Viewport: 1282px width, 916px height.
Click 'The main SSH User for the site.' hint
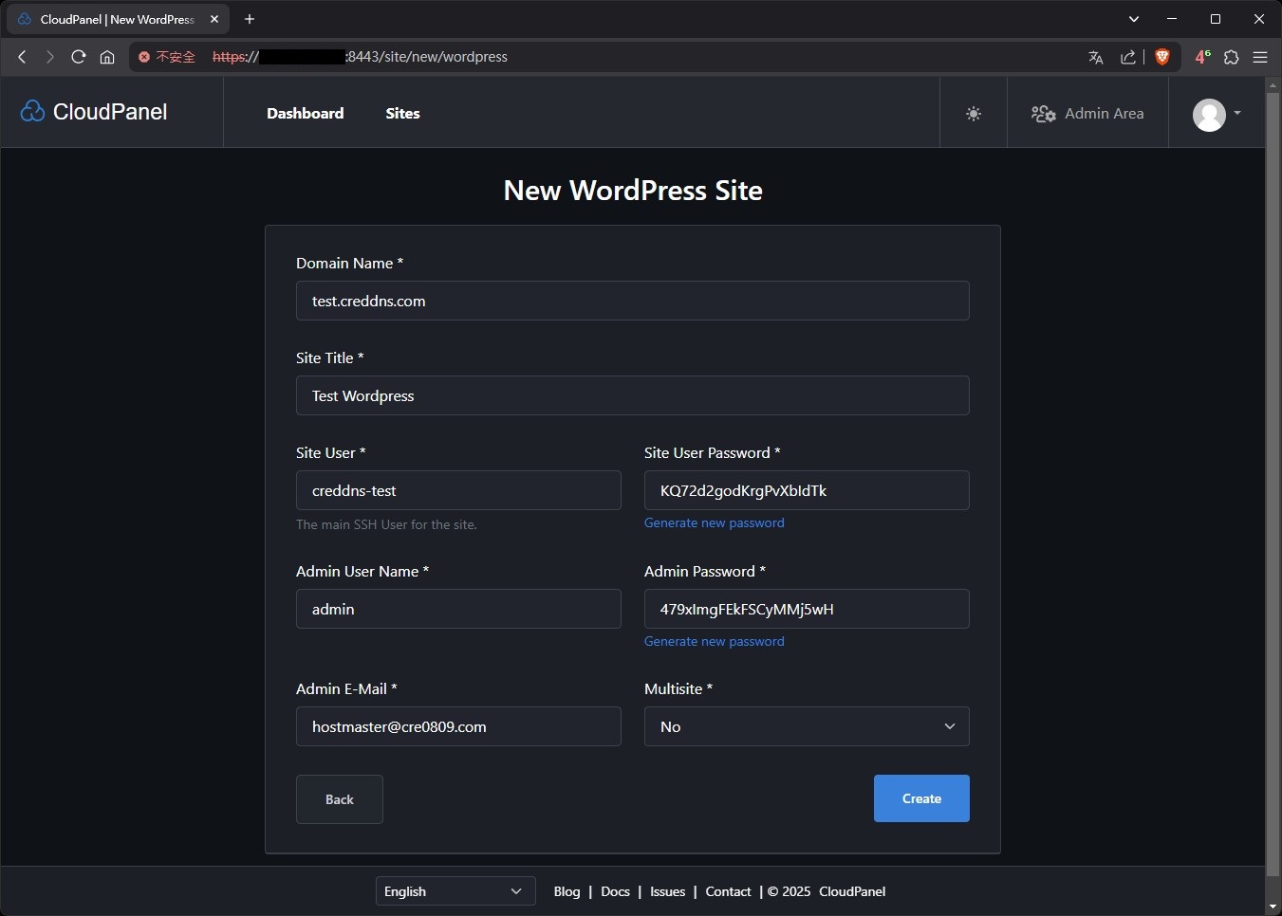(x=386, y=524)
